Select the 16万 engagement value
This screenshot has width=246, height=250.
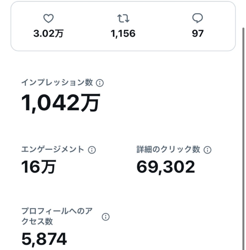point(38,167)
